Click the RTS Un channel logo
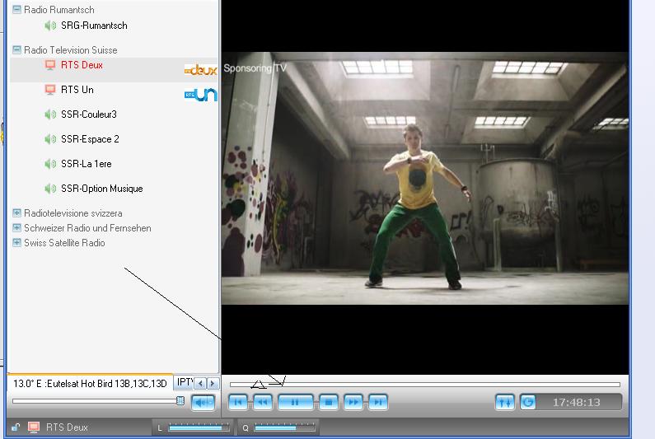This screenshot has height=439, width=655. point(201,95)
